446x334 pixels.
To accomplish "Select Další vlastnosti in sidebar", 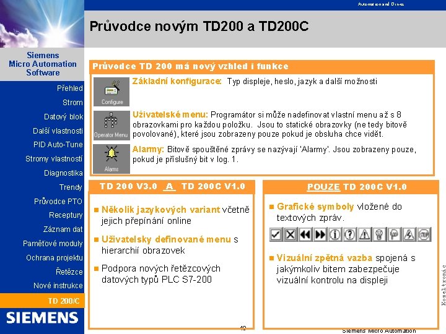I will tap(58, 131).
